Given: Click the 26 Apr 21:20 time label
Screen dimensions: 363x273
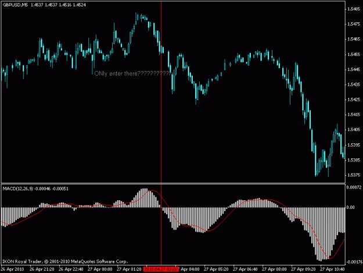Looking at the screenshot, I should click(x=42, y=270).
